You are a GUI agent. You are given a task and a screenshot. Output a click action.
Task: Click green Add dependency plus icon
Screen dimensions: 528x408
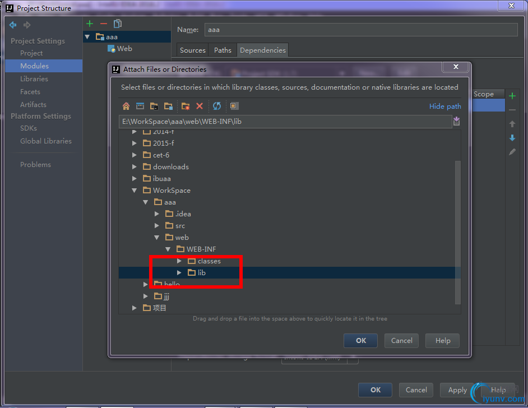click(x=512, y=96)
